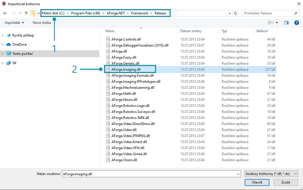Select OneDrive in navigation pane
The image size is (303, 190).
tap(19, 44)
